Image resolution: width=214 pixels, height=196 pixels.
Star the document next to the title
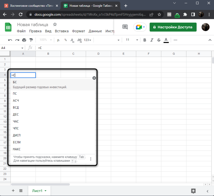55,25
